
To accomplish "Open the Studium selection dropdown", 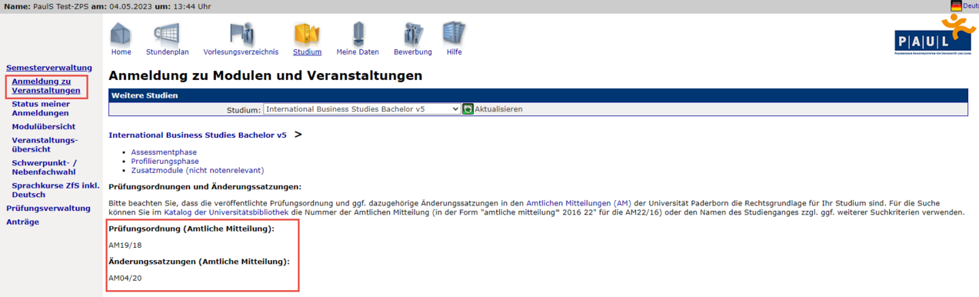I will pyautogui.click(x=362, y=109).
